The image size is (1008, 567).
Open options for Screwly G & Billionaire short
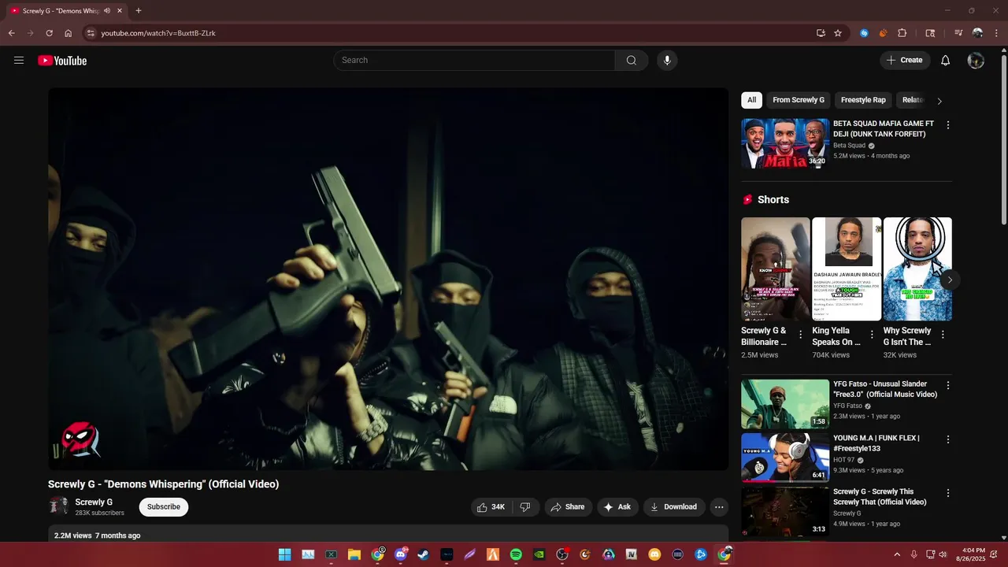(801, 335)
